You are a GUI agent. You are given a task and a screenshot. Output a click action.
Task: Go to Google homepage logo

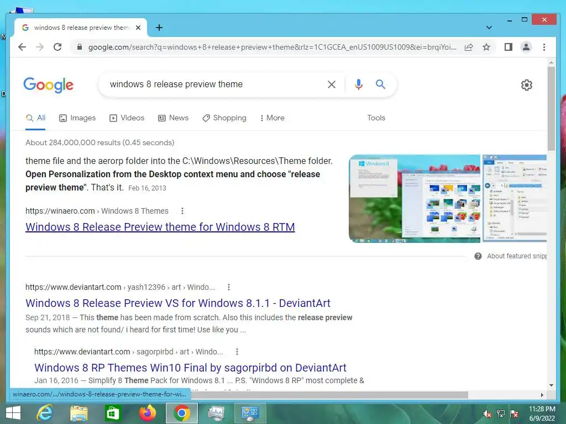49,85
